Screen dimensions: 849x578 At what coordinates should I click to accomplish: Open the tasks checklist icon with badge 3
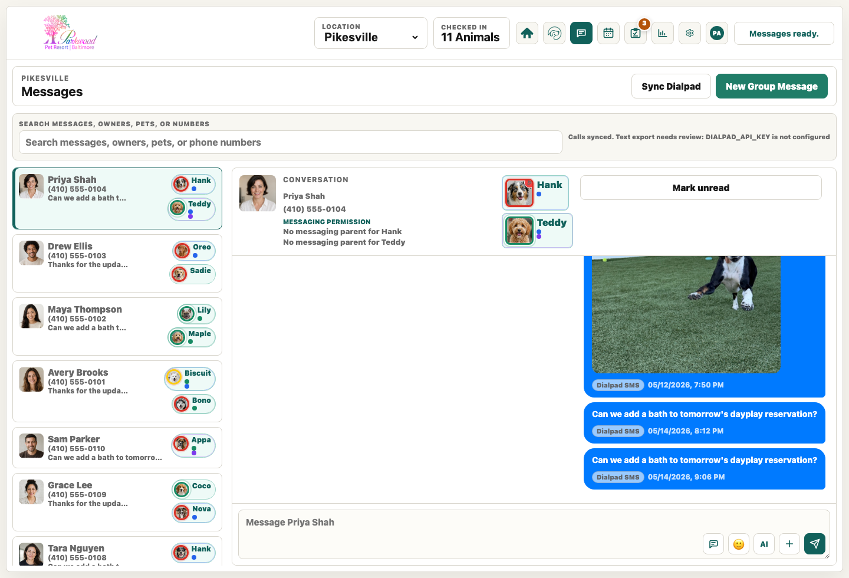636,33
